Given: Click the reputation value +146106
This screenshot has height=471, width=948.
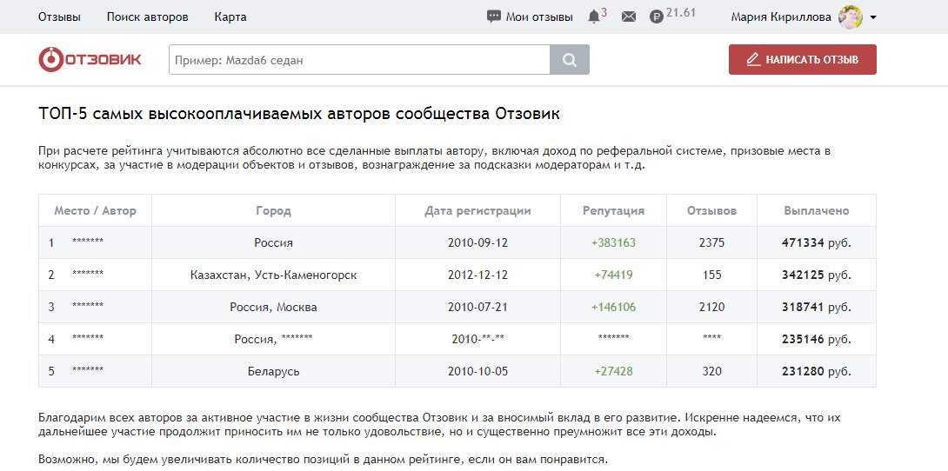Looking at the screenshot, I should [614, 307].
